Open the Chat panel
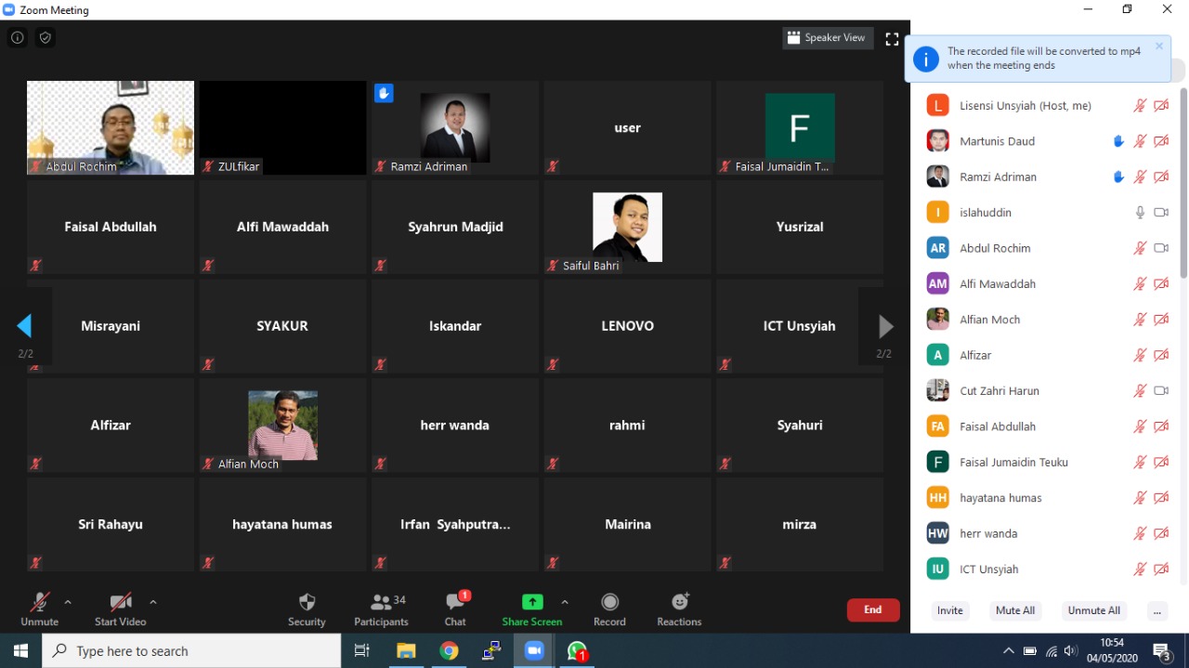This screenshot has width=1189, height=668. point(455,603)
